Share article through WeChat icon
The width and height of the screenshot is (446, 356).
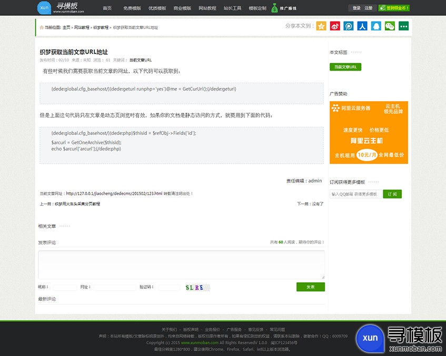[390, 26]
